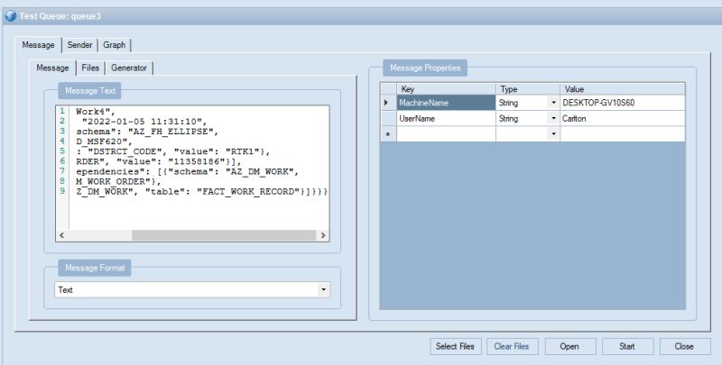This screenshot has height=365, width=722.
Task: Click the line reading D_MSF620
Action: [x=105, y=141]
